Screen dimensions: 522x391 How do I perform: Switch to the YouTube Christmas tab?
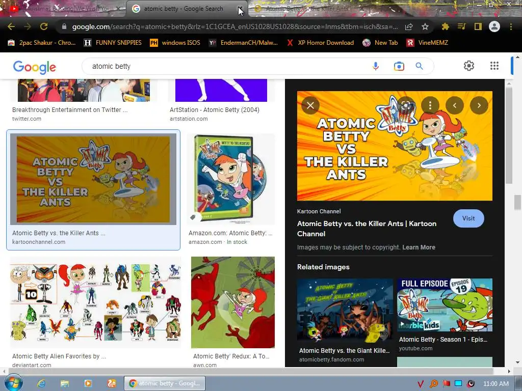63,9
